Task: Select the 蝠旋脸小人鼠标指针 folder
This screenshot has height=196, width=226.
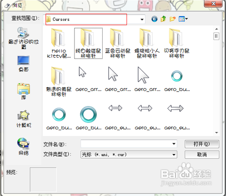Action: point(147,43)
